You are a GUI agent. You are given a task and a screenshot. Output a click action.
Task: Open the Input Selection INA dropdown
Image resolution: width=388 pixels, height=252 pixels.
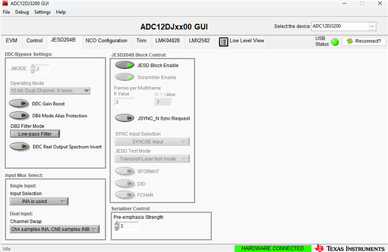39,201
